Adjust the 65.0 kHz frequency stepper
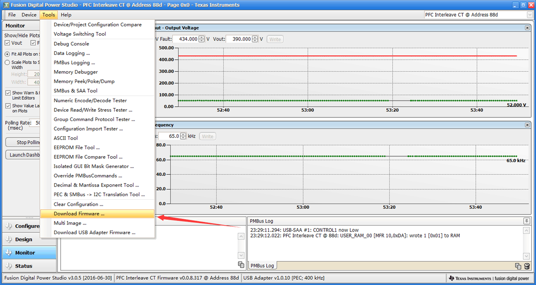 183,136
